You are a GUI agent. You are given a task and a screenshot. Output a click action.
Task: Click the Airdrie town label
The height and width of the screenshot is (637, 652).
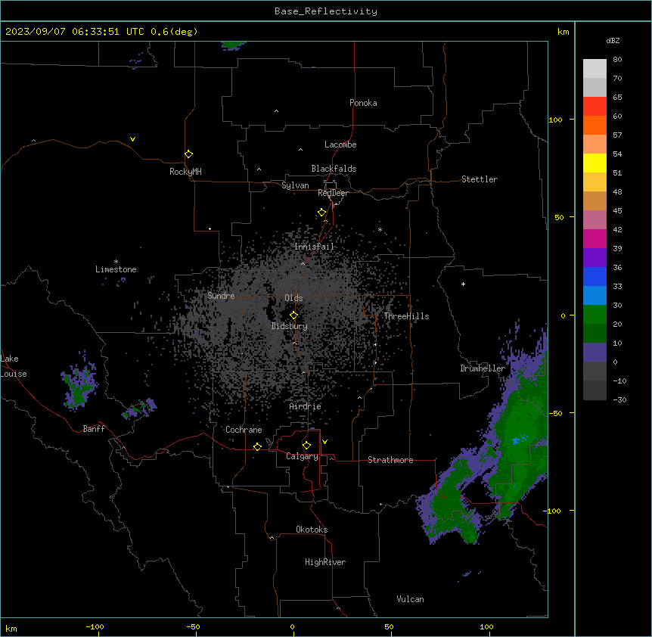tap(306, 406)
